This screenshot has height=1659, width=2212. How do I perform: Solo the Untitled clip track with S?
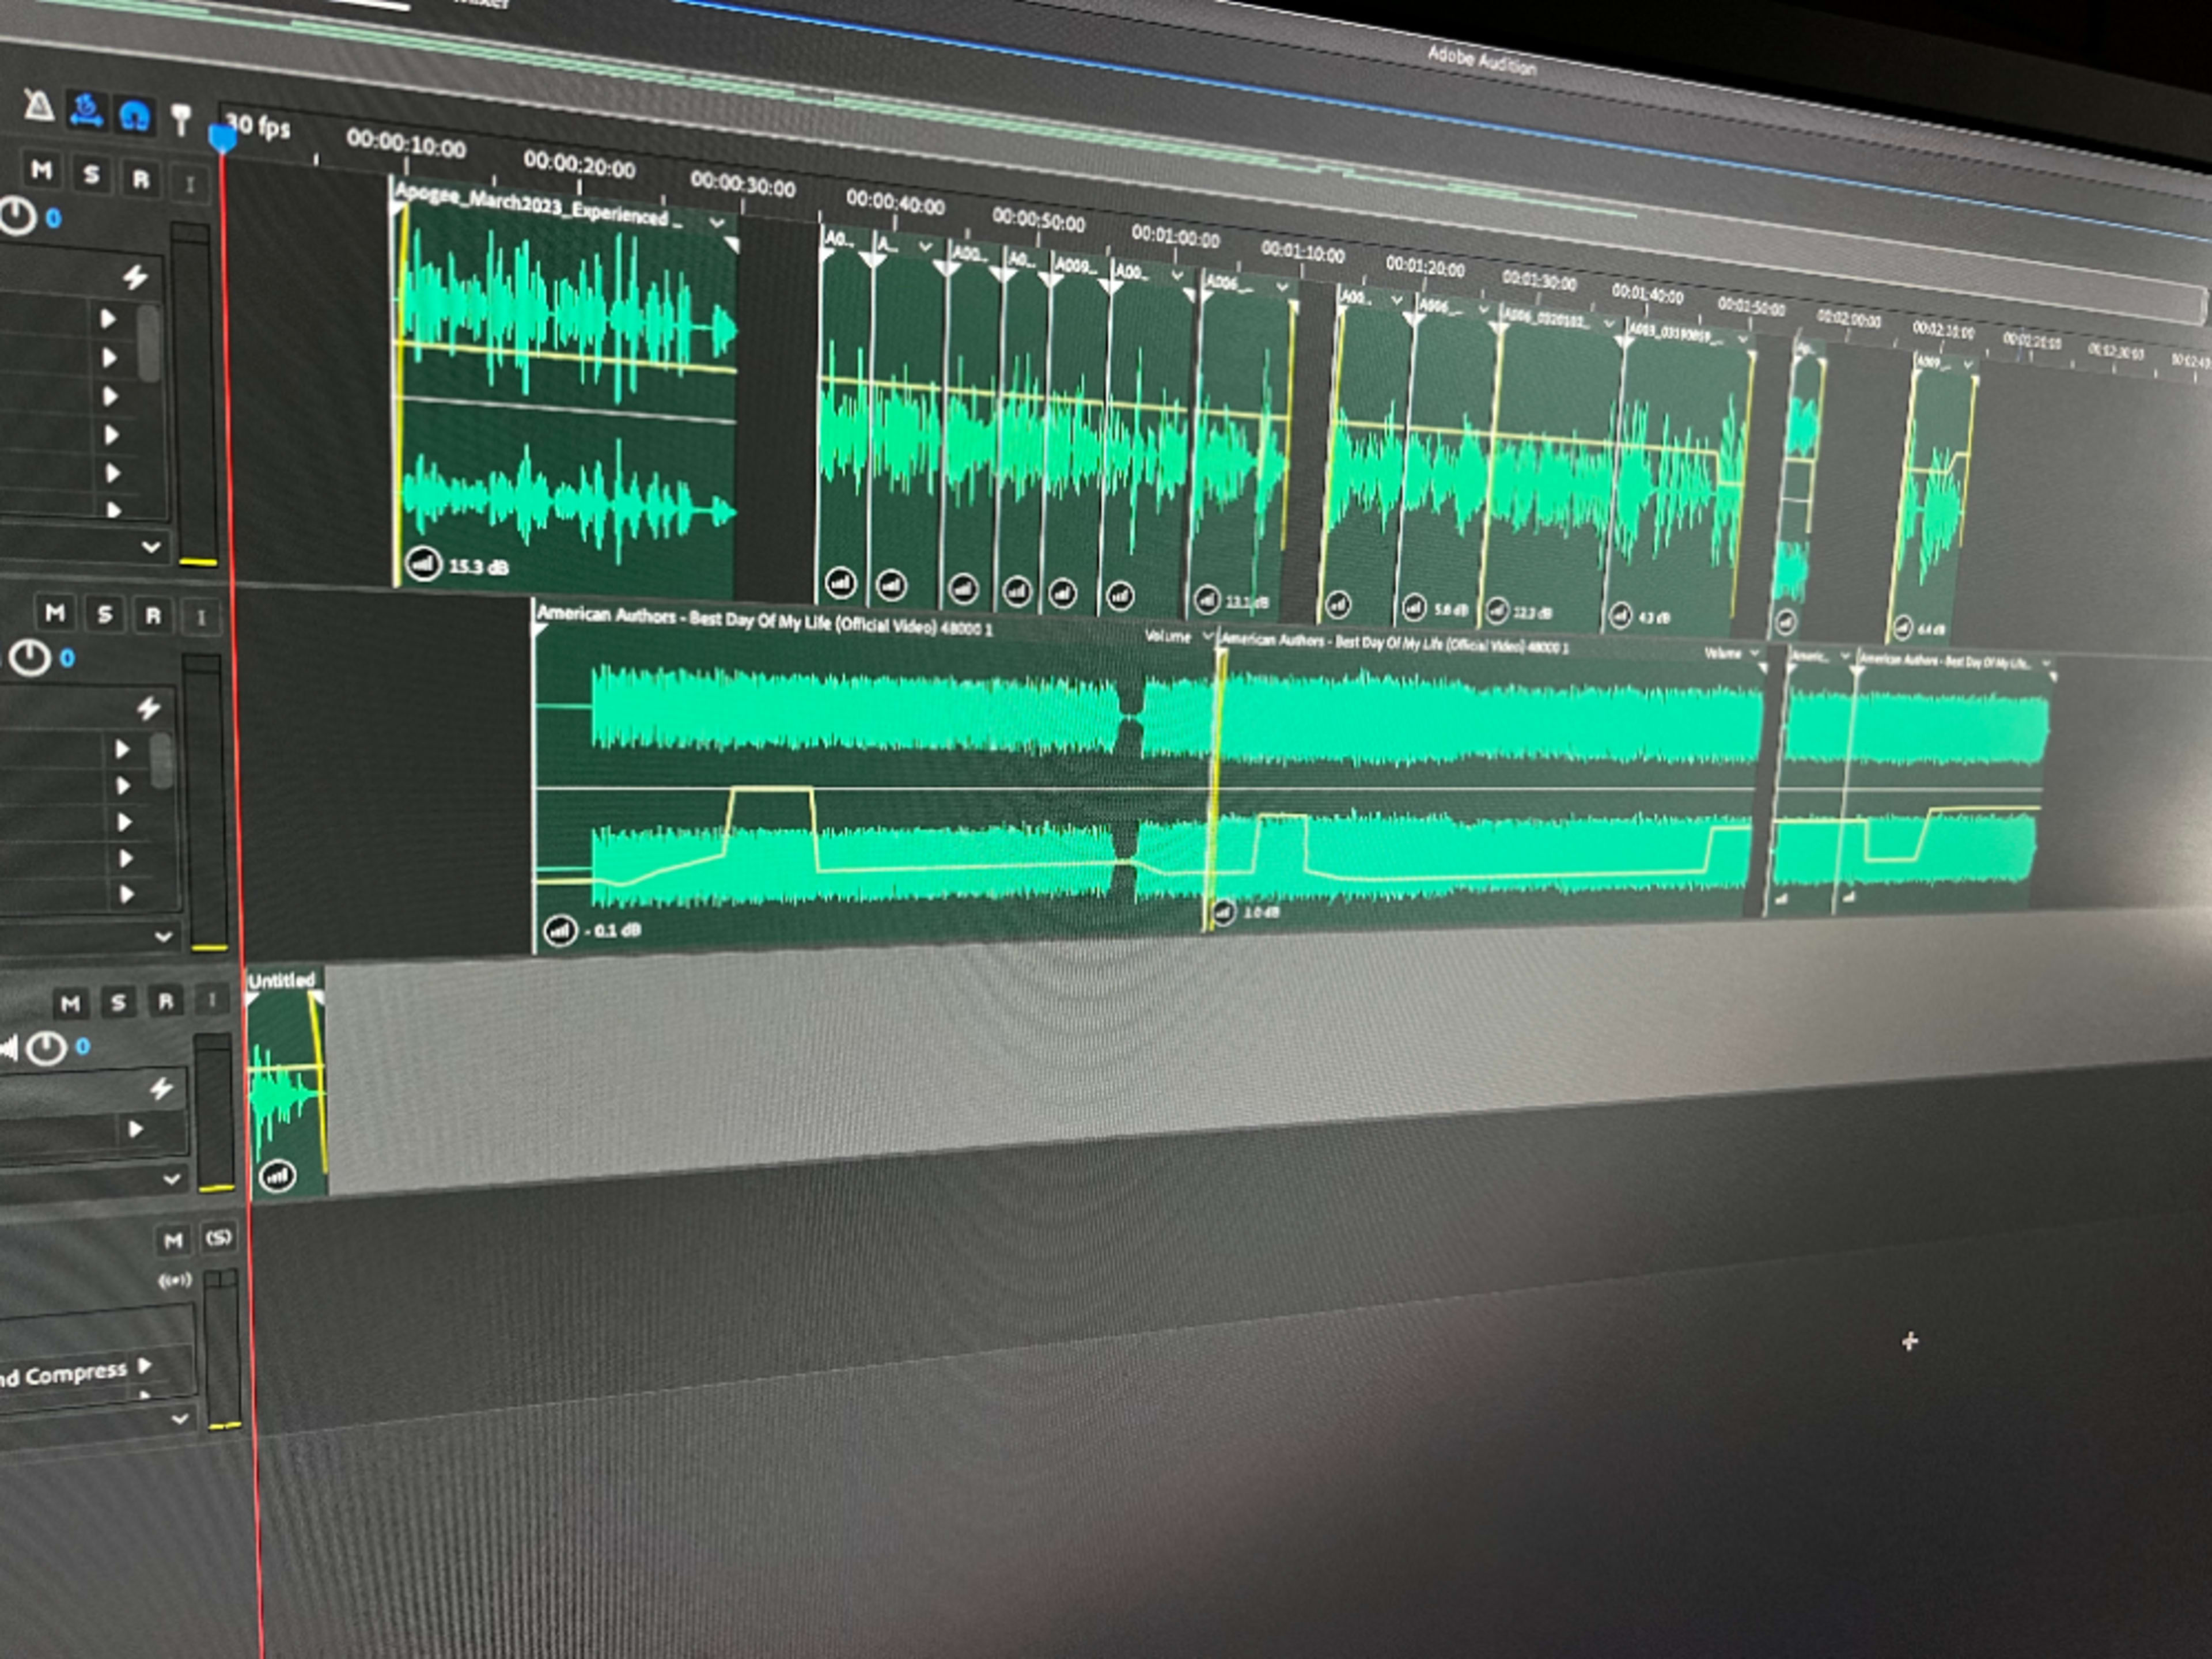click(118, 1001)
